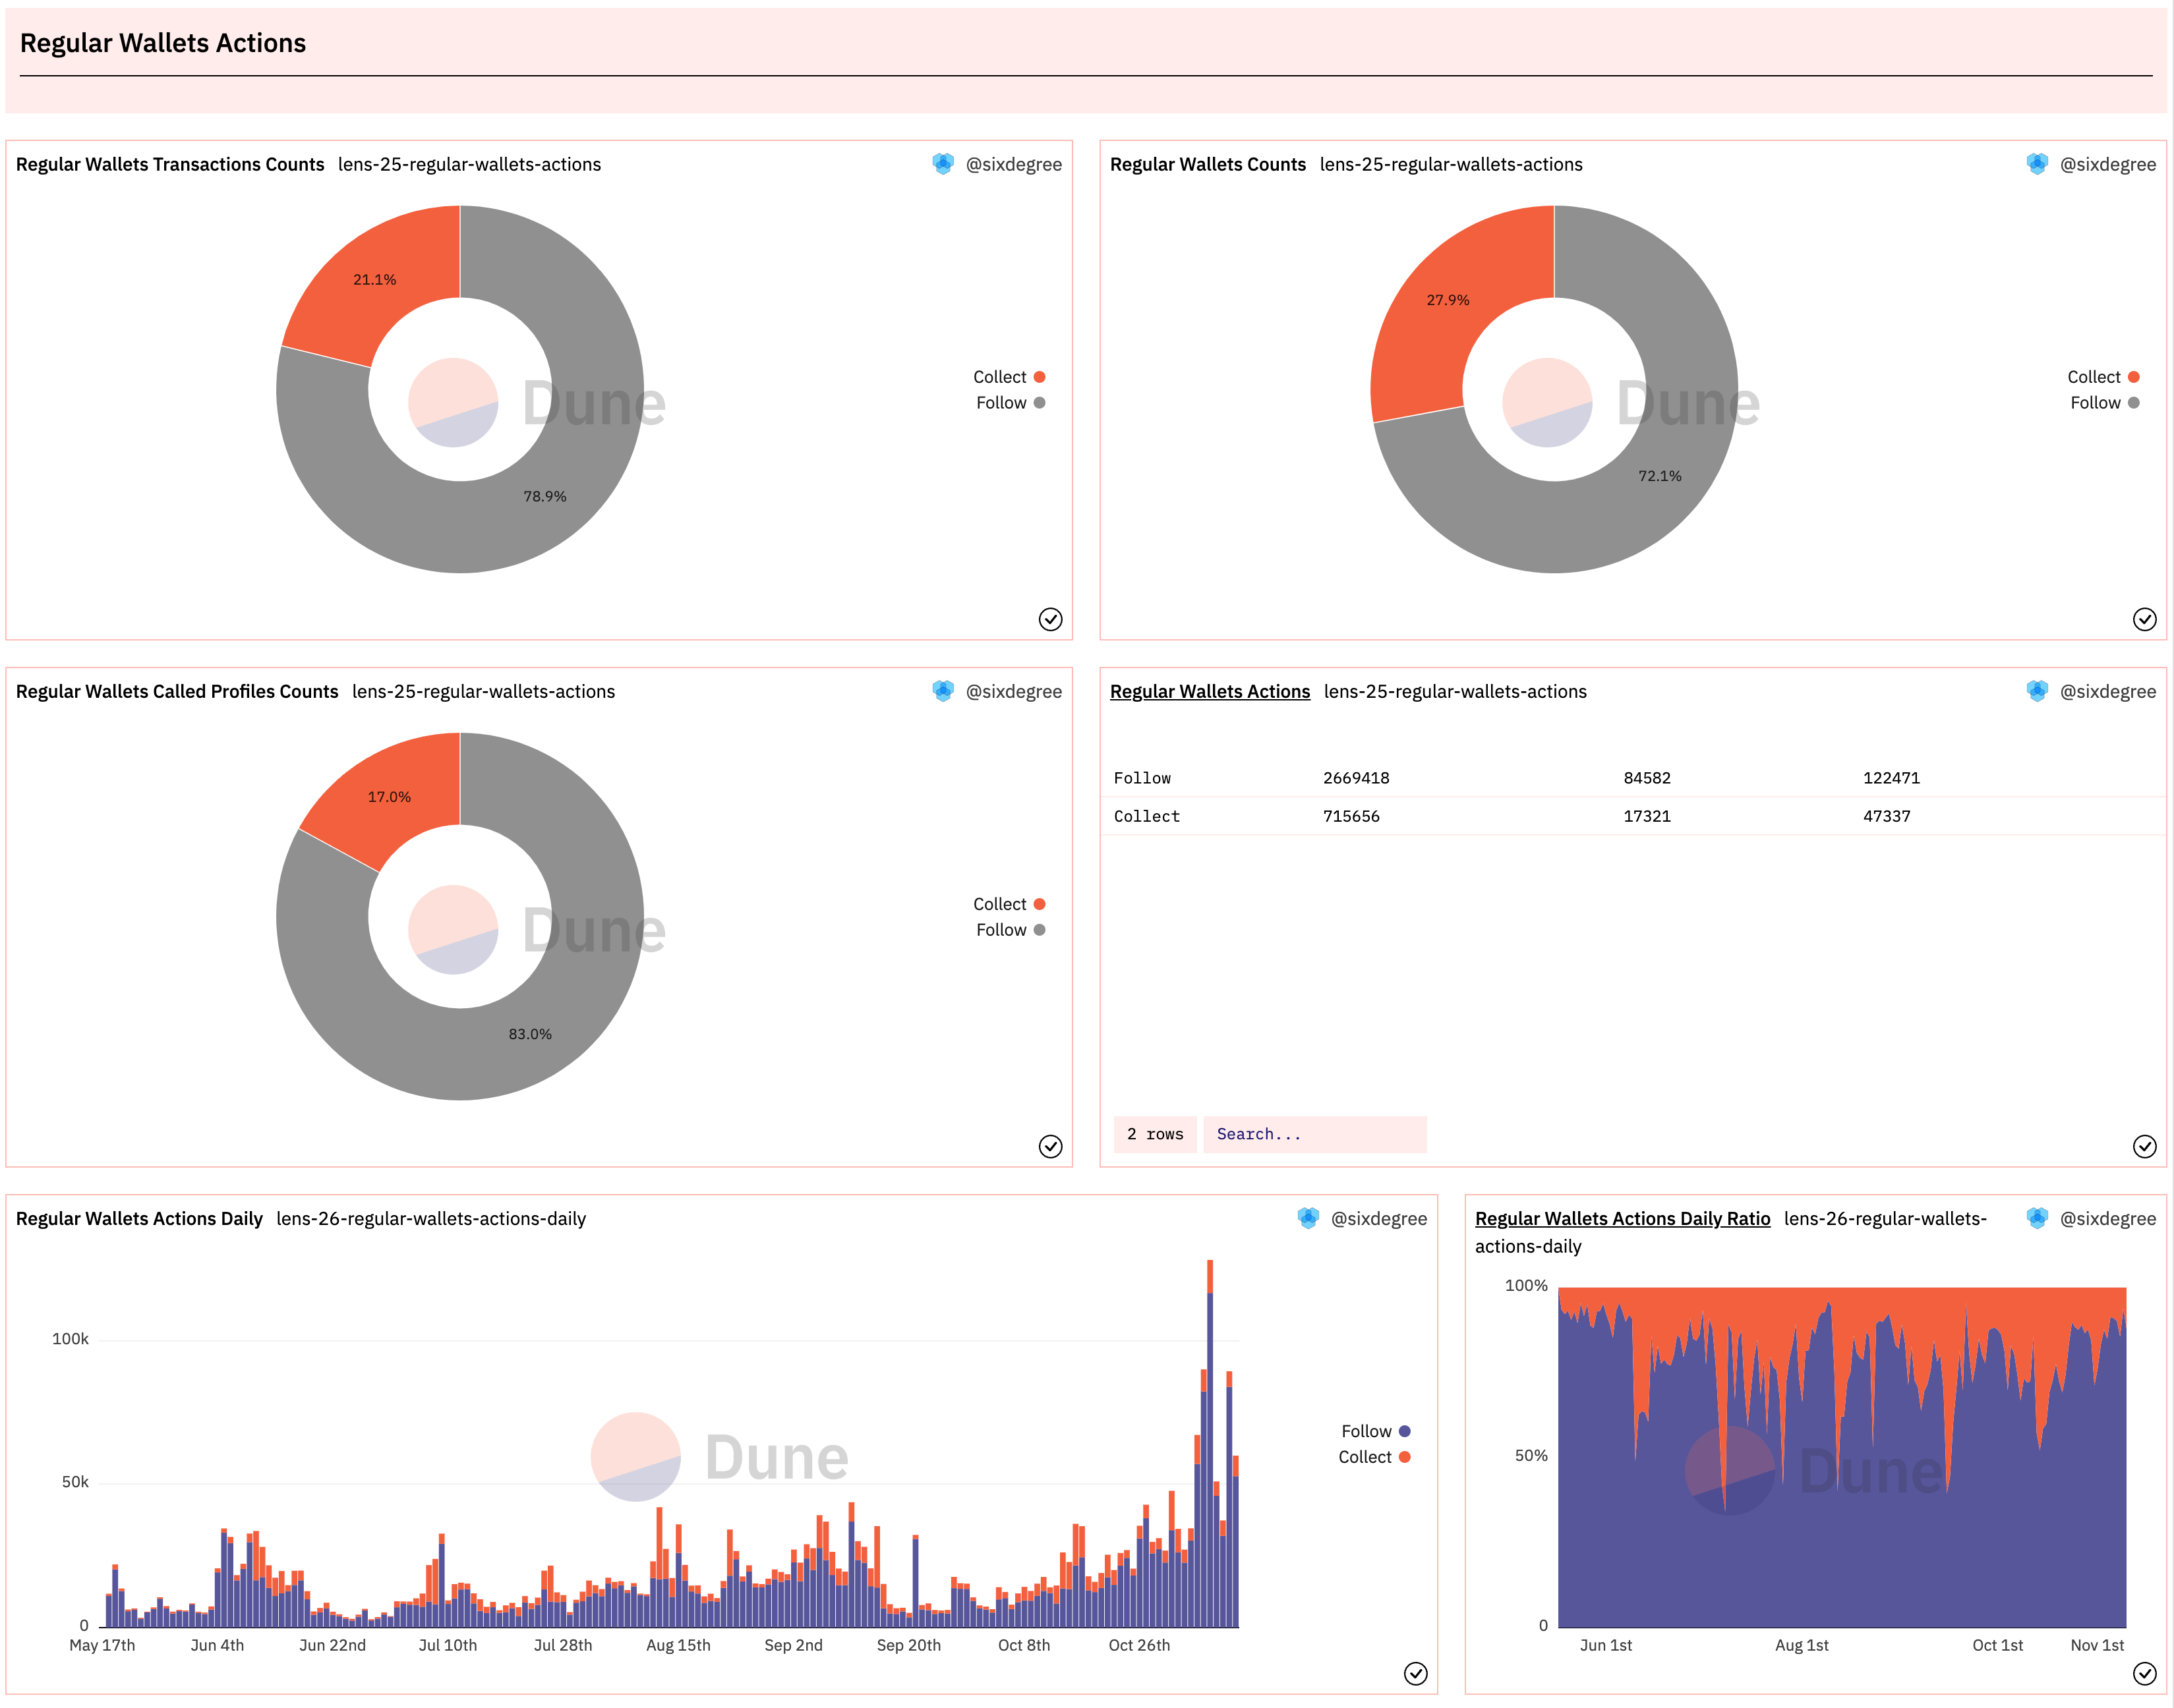
Task: Click checkmark icon on Daily Ratio chart
Action: [x=2144, y=1673]
